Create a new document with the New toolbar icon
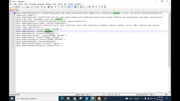 11,7
